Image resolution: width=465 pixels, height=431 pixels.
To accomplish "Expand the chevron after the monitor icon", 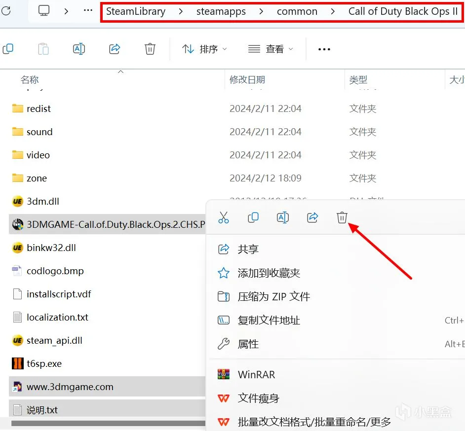I will click(66, 11).
